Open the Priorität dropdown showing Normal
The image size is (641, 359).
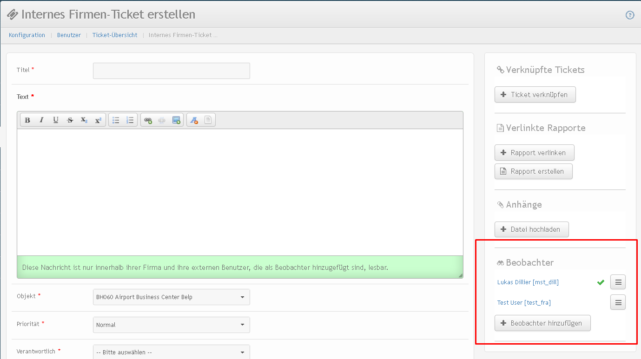coord(172,325)
